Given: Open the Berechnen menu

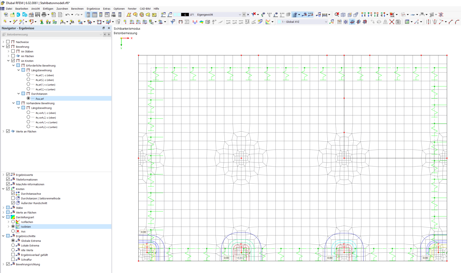Looking at the screenshot, I should coord(77,8).
